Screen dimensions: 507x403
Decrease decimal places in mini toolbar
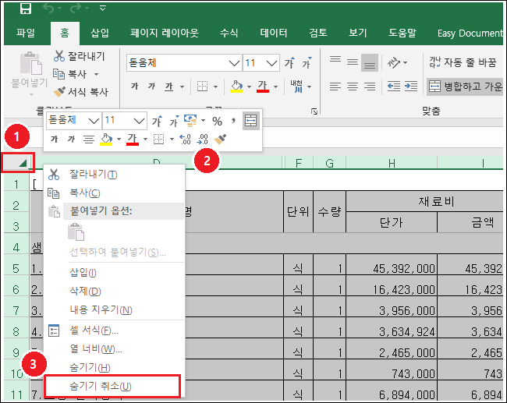tap(203, 140)
